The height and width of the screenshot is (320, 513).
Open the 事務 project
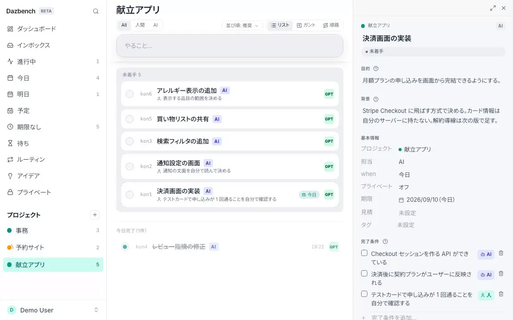53,231
